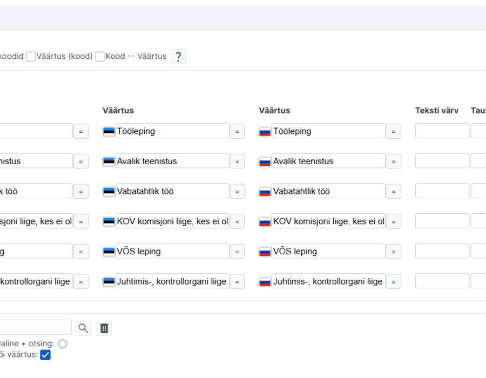Select the otsing radio button

63,343
